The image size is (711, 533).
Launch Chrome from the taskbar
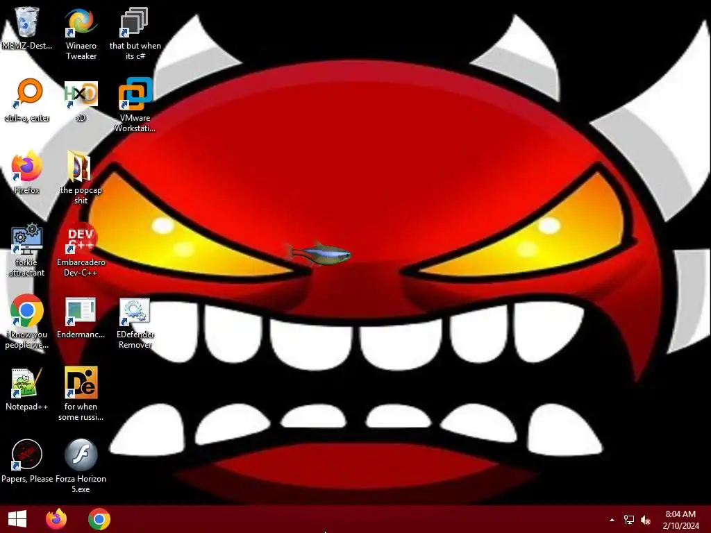99,519
